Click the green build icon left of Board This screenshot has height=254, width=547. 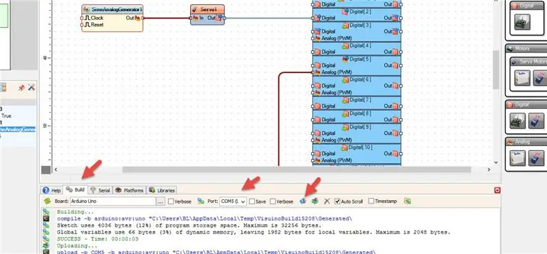point(47,201)
